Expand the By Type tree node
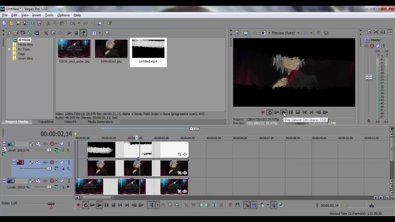Viewport: 395px width, 222px height. click(9, 49)
